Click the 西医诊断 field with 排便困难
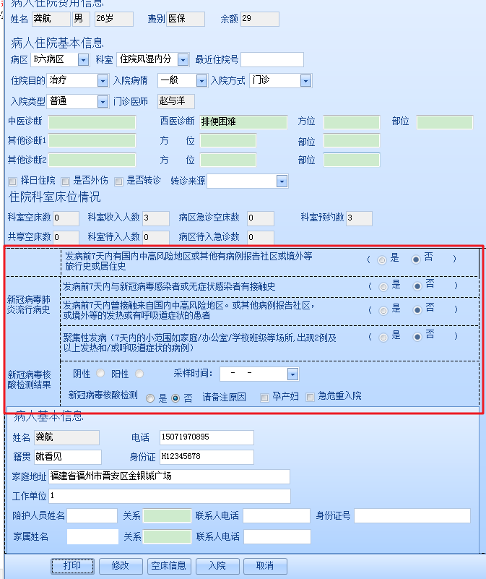This screenshot has height=579, width=486. (x=243, y=122)
